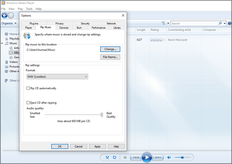This screenshot has height=164, width=232.
Task: Skip to the next track
Action: coord(158,157)
